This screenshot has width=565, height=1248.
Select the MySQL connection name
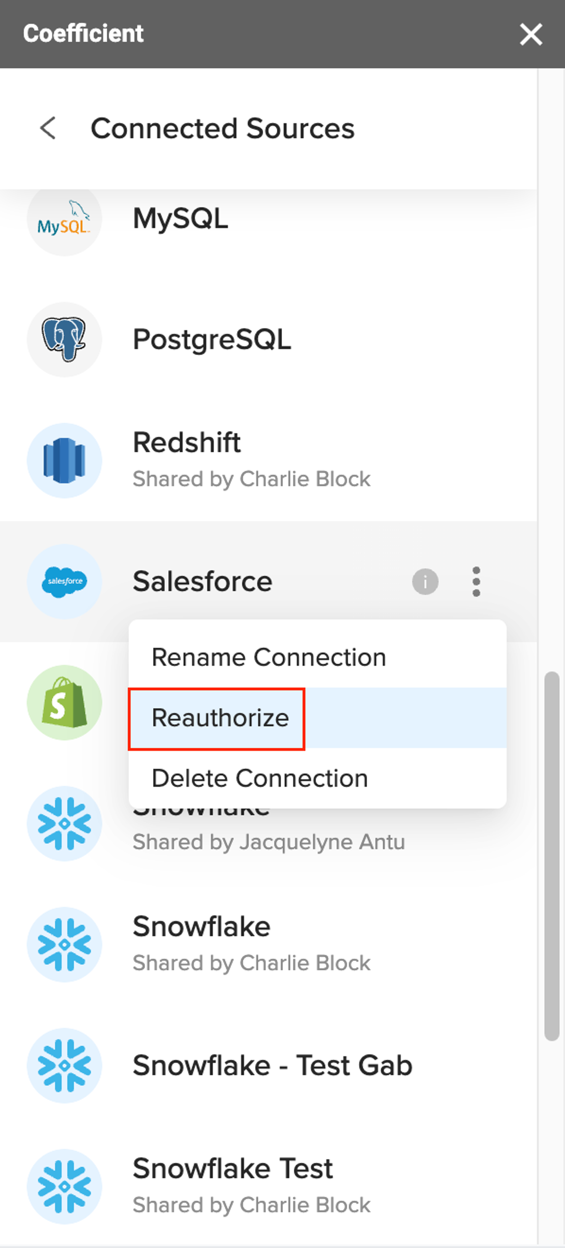click(180, 219)
